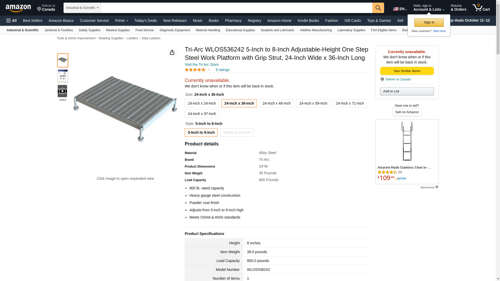Expand the star rating breakdown arrow

(x=209, y=70)
